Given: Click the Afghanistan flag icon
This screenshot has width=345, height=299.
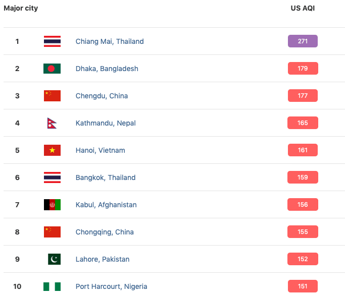Looking at the screenshot, I should [x=52, y=205].
